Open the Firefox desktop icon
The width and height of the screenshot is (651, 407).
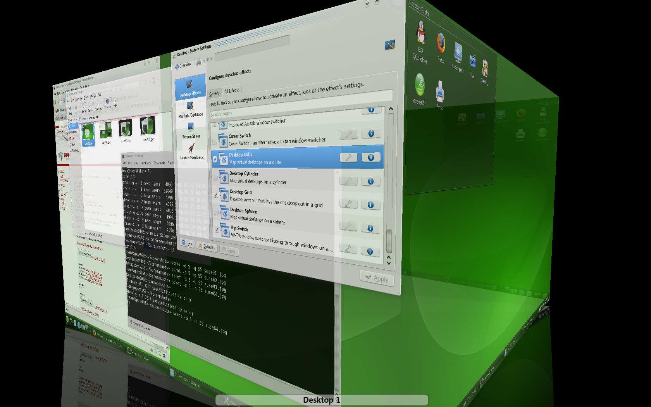click(x=441, y=43)
